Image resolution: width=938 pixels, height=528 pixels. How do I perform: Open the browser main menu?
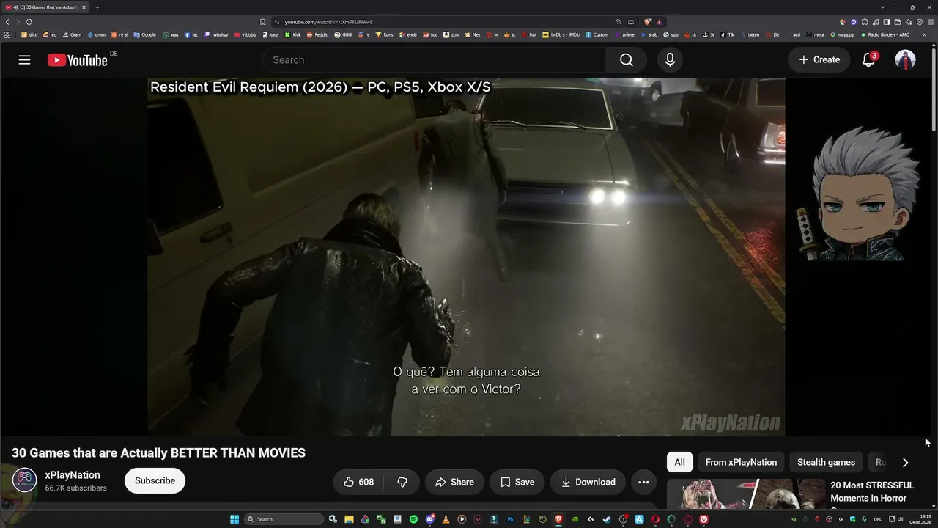click(931, 22)
